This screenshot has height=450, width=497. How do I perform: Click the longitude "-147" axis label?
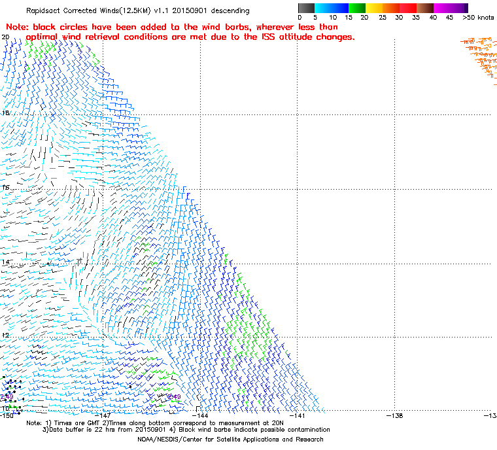pos(103,416)
